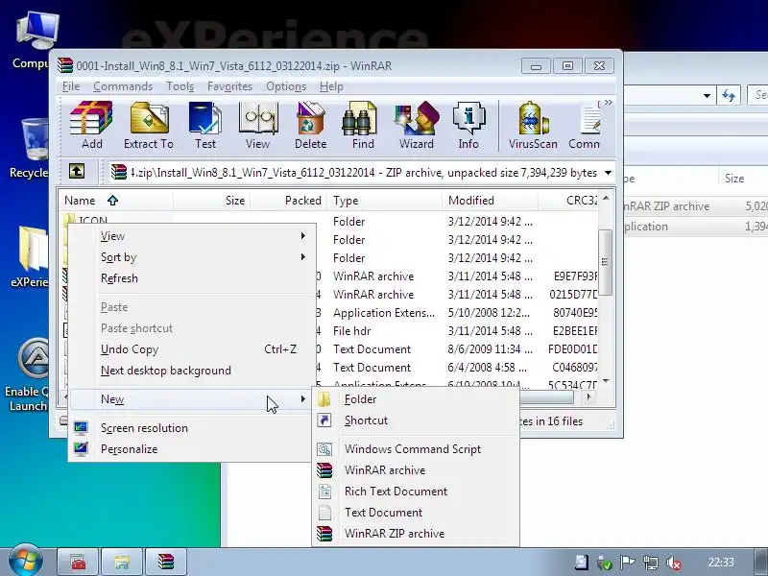The width and height of the screenshot is (768, 576).
Task: Open the Windows Start orb
Action: click(25, 561)
